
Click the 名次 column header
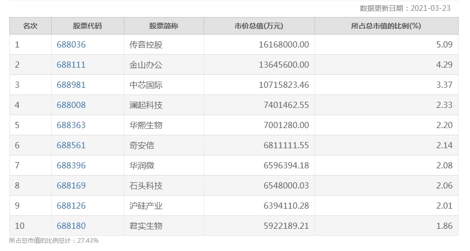[x=30, y=26]
